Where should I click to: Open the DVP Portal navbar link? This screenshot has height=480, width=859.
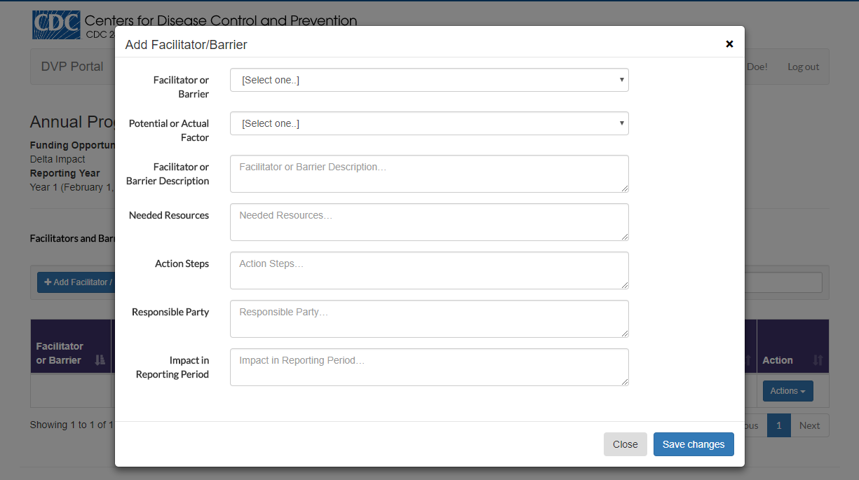click(x=72, y=67)
